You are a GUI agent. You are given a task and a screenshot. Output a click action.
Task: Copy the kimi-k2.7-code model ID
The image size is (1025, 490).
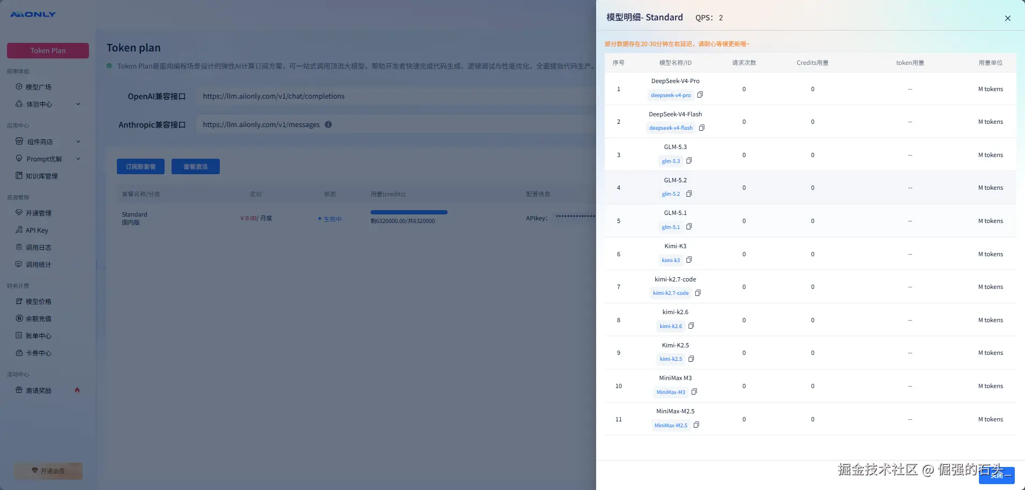pos(697,293)
